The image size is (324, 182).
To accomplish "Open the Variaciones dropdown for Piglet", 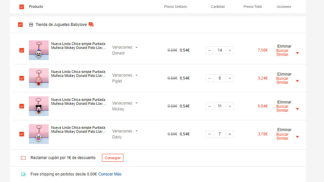I will (x=137, y=75).
